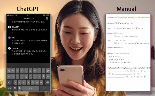Select the reply starting 今からでも遅くないのよ
This screenshot has height=96, width=155.
tap(29, 52)
